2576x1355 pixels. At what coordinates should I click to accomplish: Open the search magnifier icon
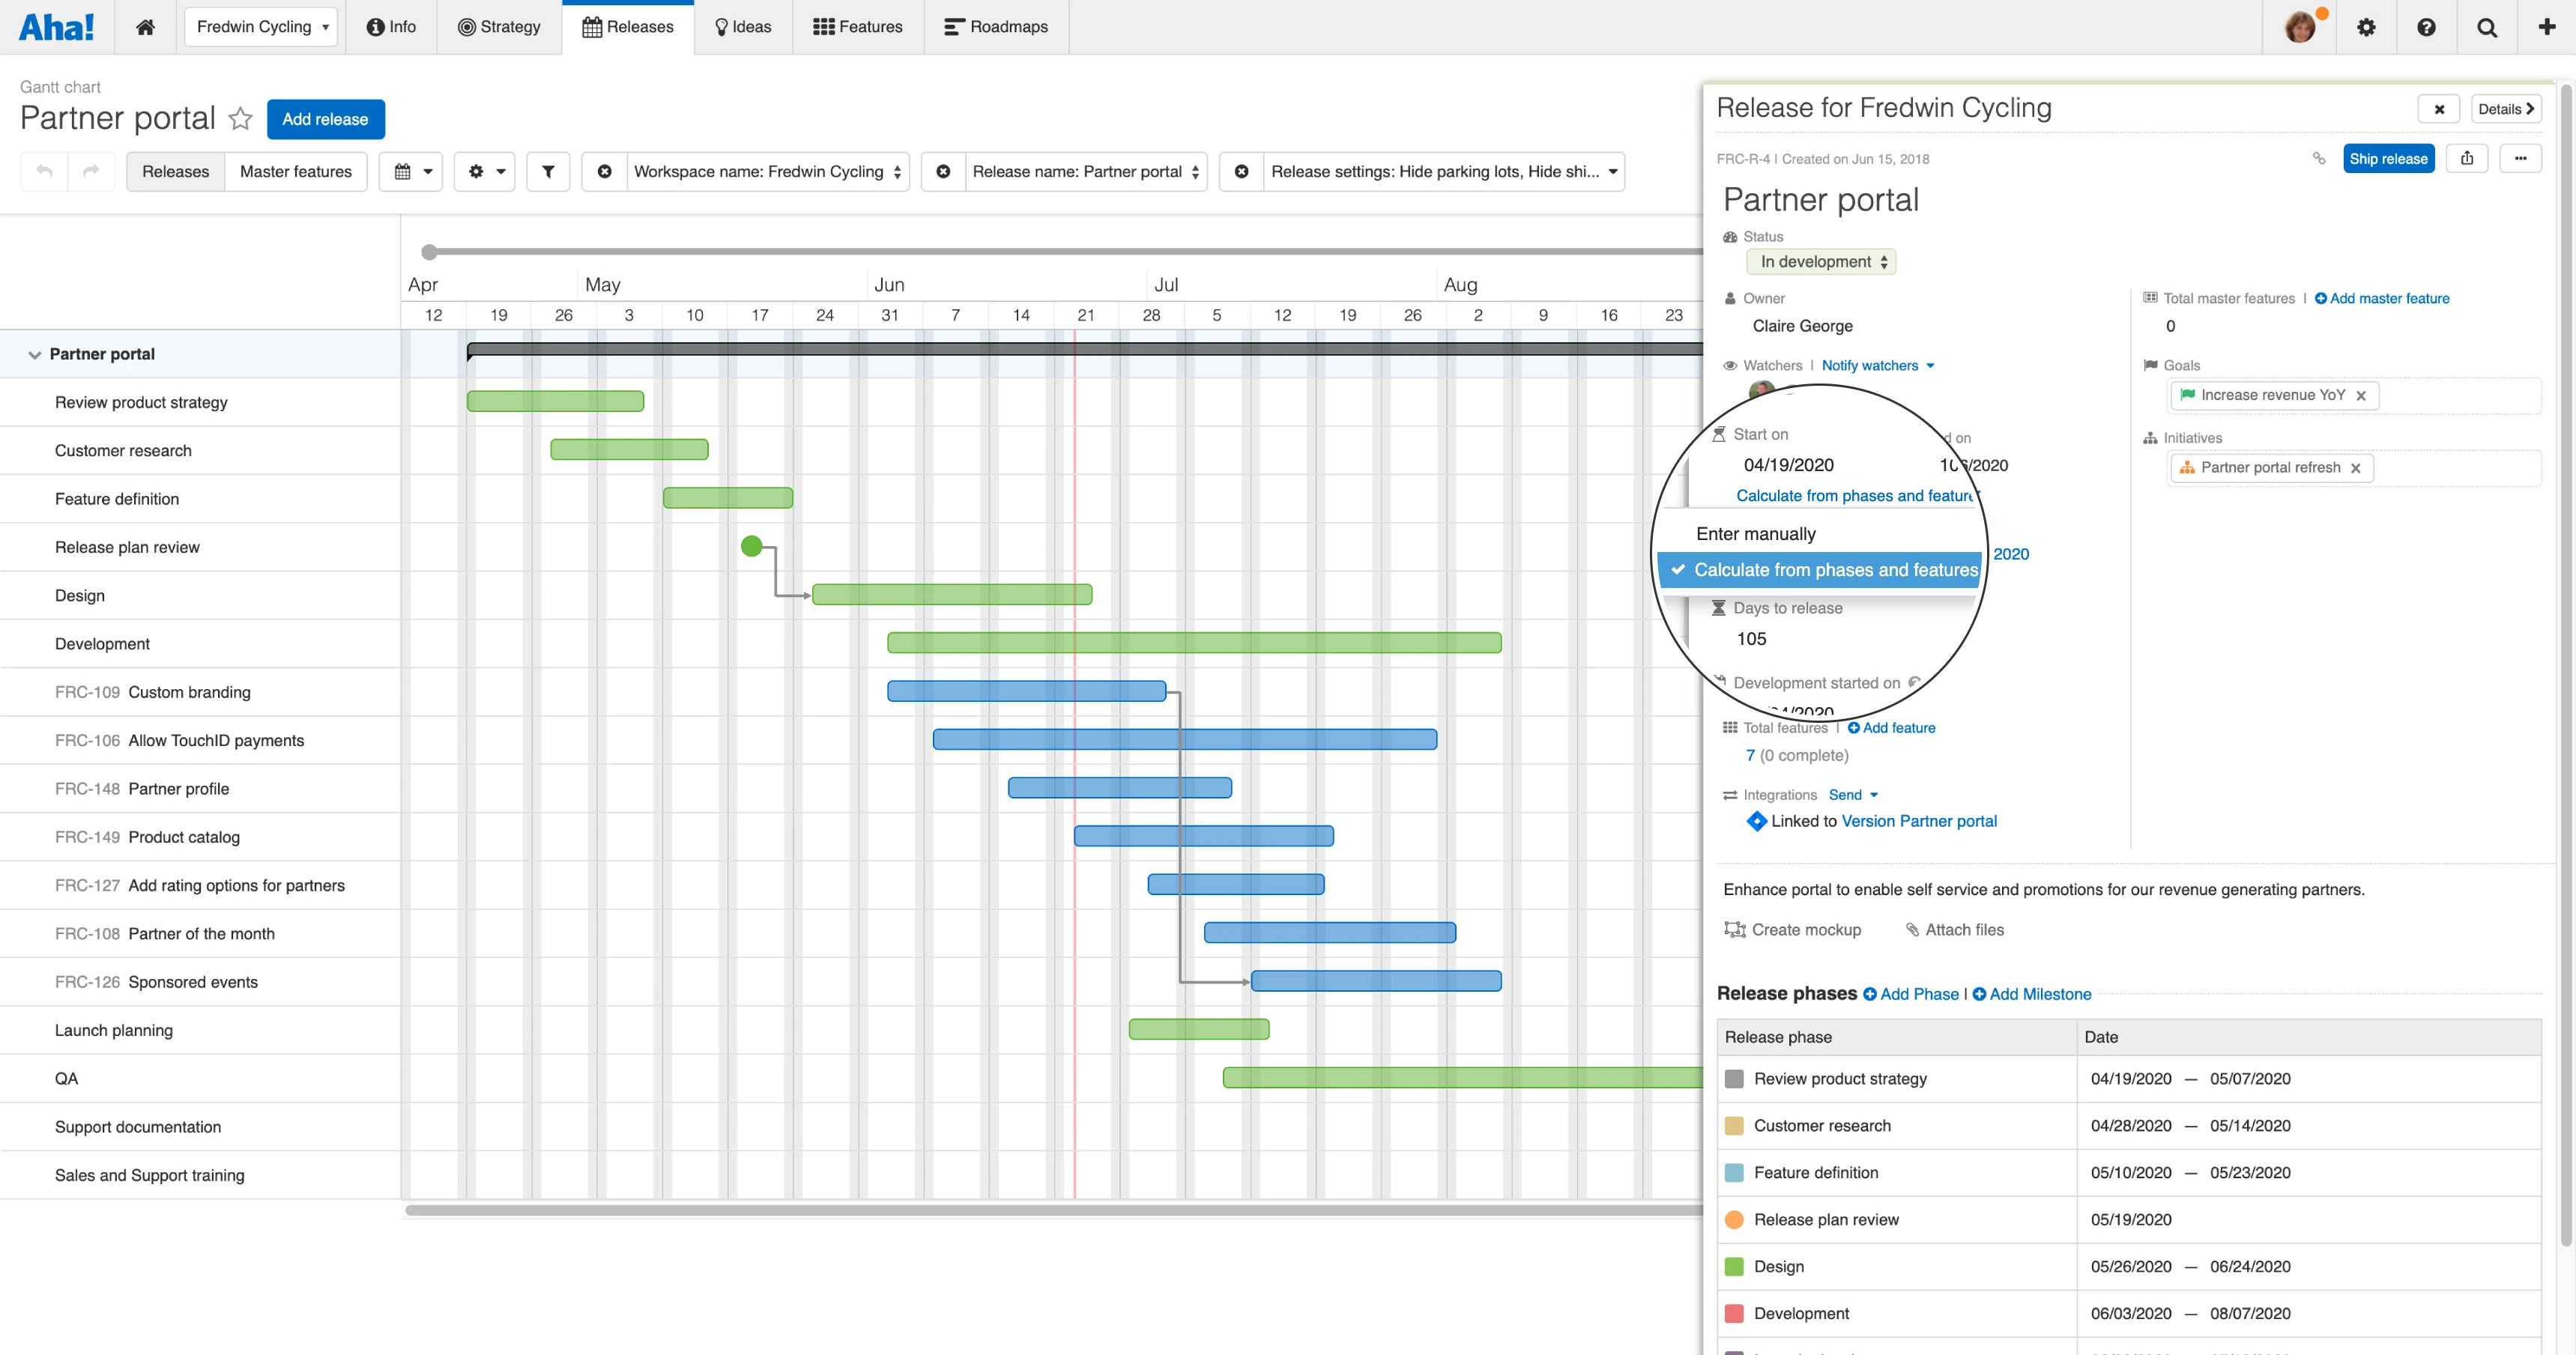[2486, 27]
